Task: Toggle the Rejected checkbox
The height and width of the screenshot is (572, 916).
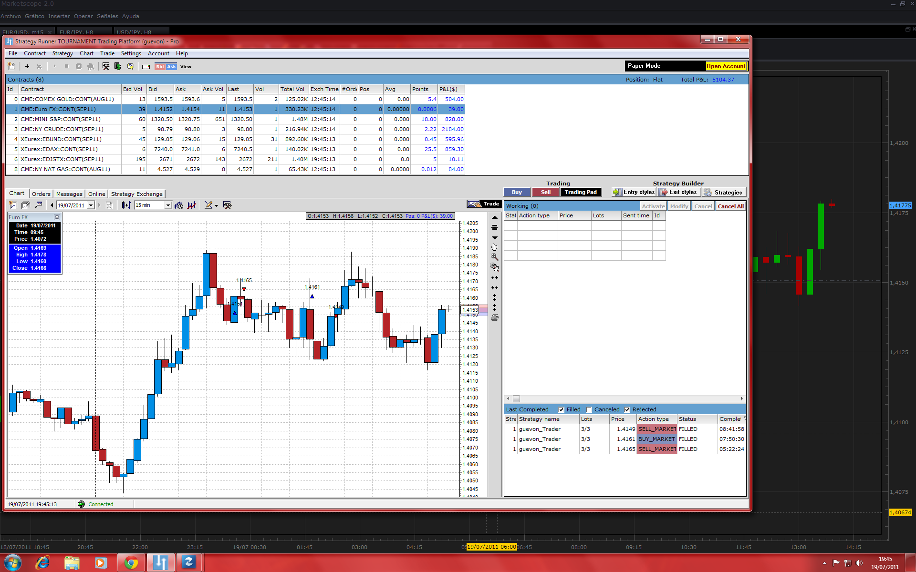Action: pyautogui.click(x=627, y=409)
